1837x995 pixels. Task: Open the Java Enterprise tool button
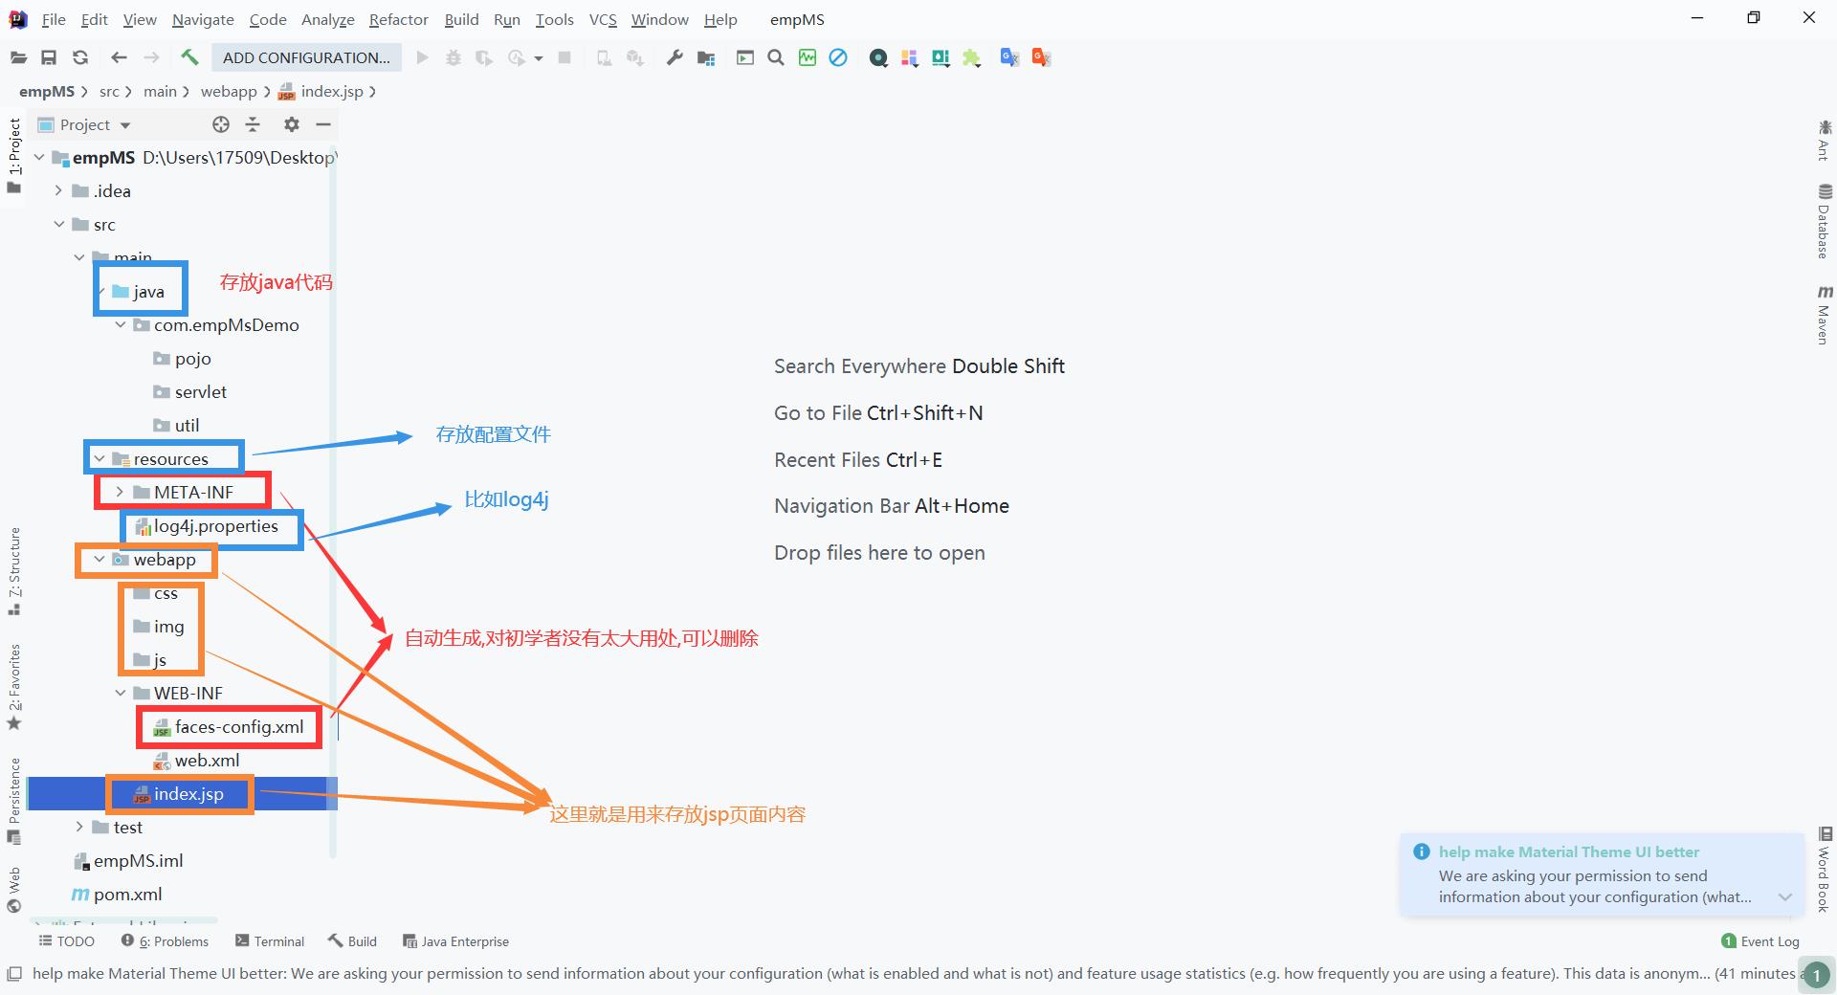[455, 941]
